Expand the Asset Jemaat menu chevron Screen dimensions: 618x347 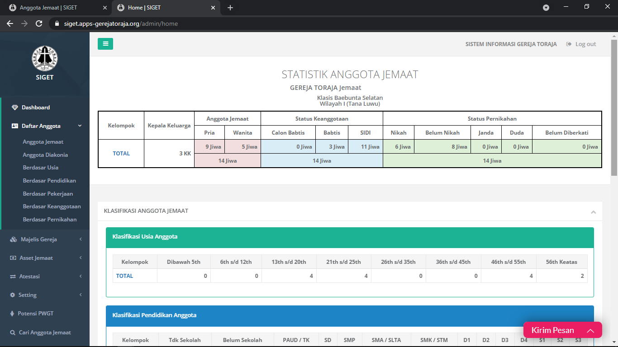[81, 258]
